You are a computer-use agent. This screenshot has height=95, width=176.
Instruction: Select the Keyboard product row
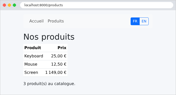tap(45, 56)
